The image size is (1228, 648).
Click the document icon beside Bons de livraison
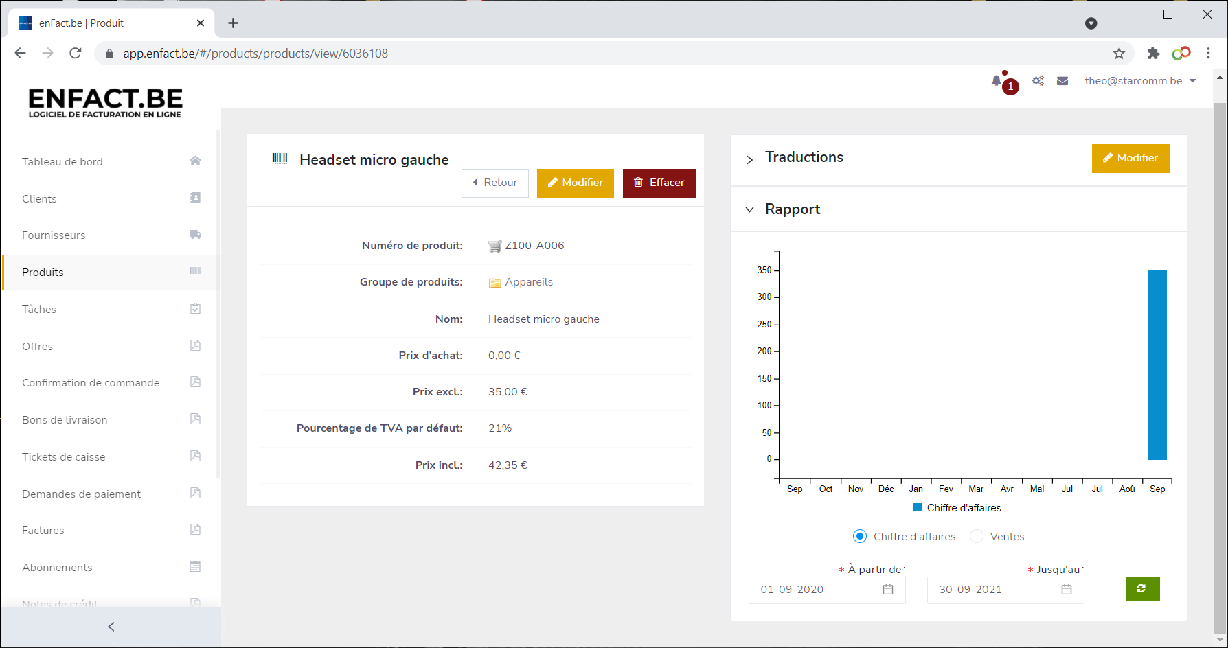tap(195, 419)
